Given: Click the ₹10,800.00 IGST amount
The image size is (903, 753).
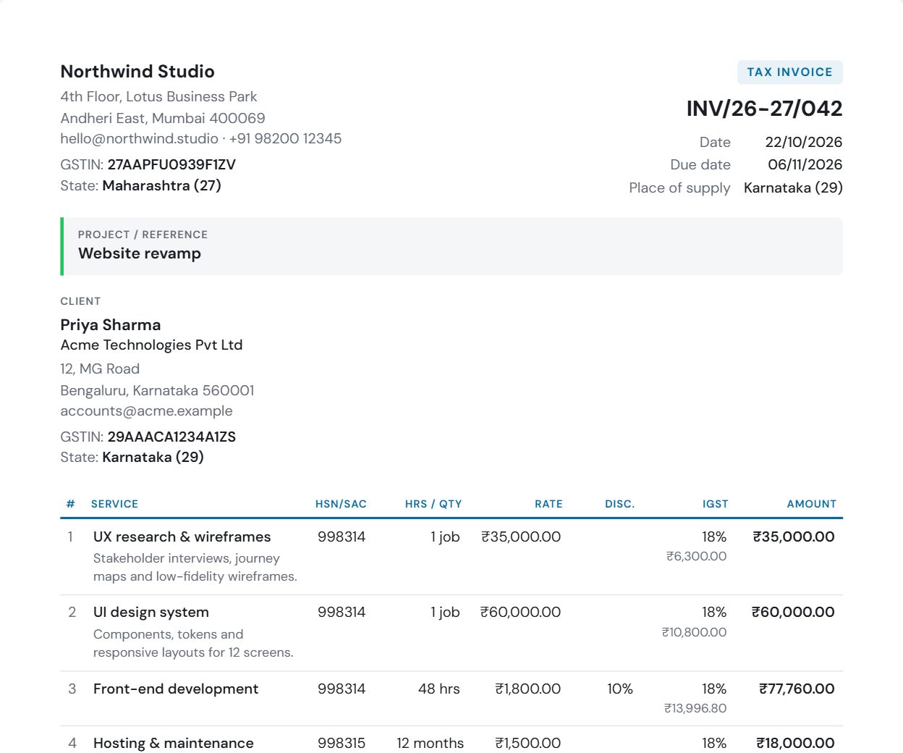Looking at the screenshot, I should point(694,632).
